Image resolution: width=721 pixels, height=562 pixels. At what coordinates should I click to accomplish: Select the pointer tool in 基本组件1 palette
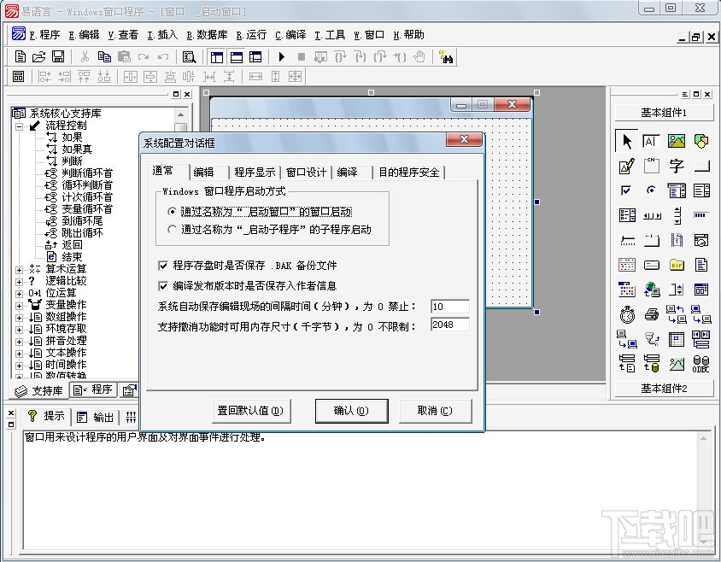tap(626, 140)
